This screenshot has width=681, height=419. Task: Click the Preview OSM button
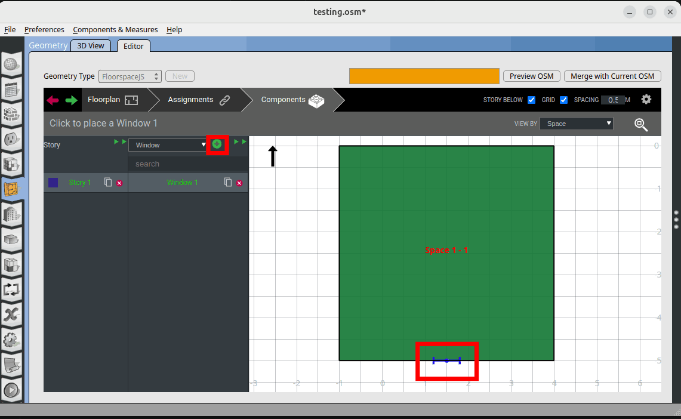(531, 76)
